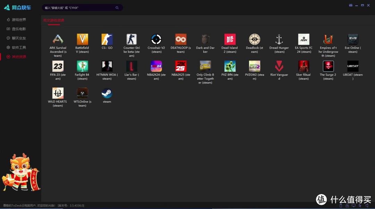Open the CS: GO game icon
Viewport: 375px width, 209px height.
pyautogui.click(x=107, y=39)
